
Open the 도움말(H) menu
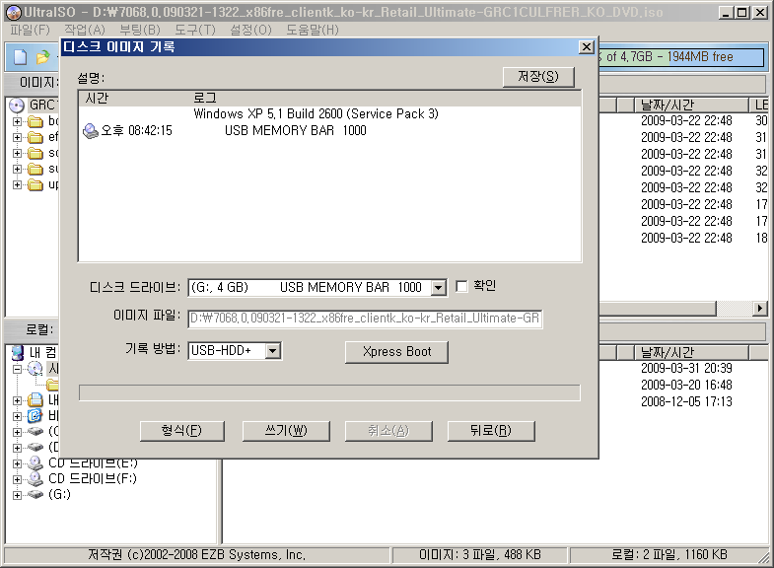[313, 31]
